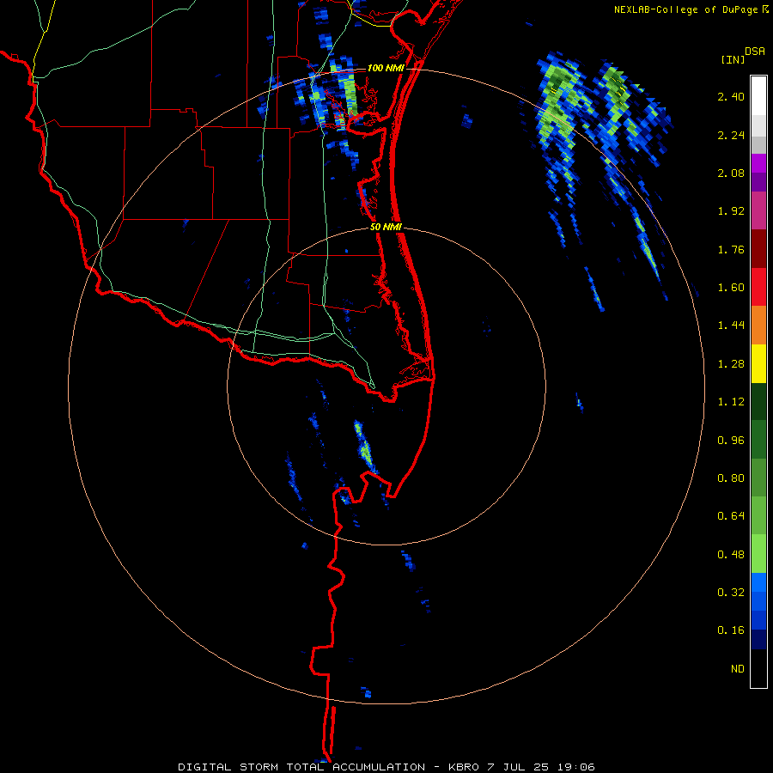Image resolution: width=773 pixels, height=773 pixels.
Task: Click the 0.96 legend value
Action: 731,441
